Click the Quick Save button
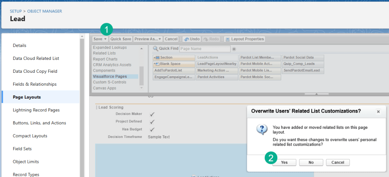The image size is (389, 177). (121, 39)
